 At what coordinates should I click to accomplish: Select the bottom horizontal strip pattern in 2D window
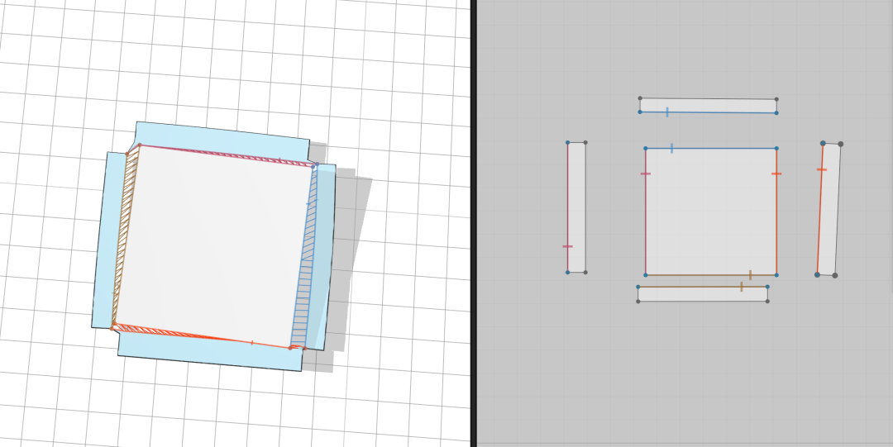coord(703,294)
